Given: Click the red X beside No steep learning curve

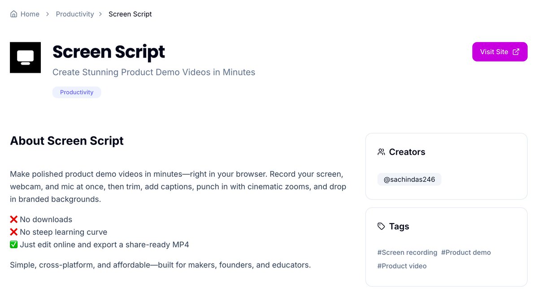Looking at the screenshot, I should 13,232.
